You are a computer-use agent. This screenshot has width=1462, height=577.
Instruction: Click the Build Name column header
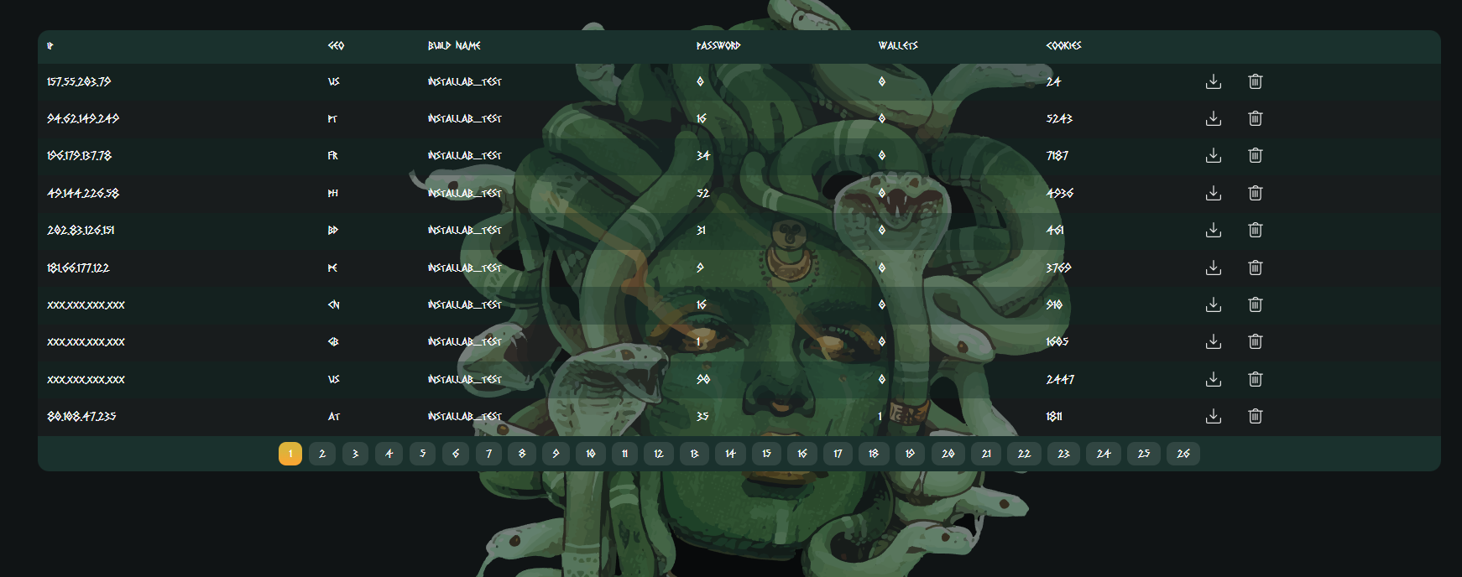click(x=454, y=45)
